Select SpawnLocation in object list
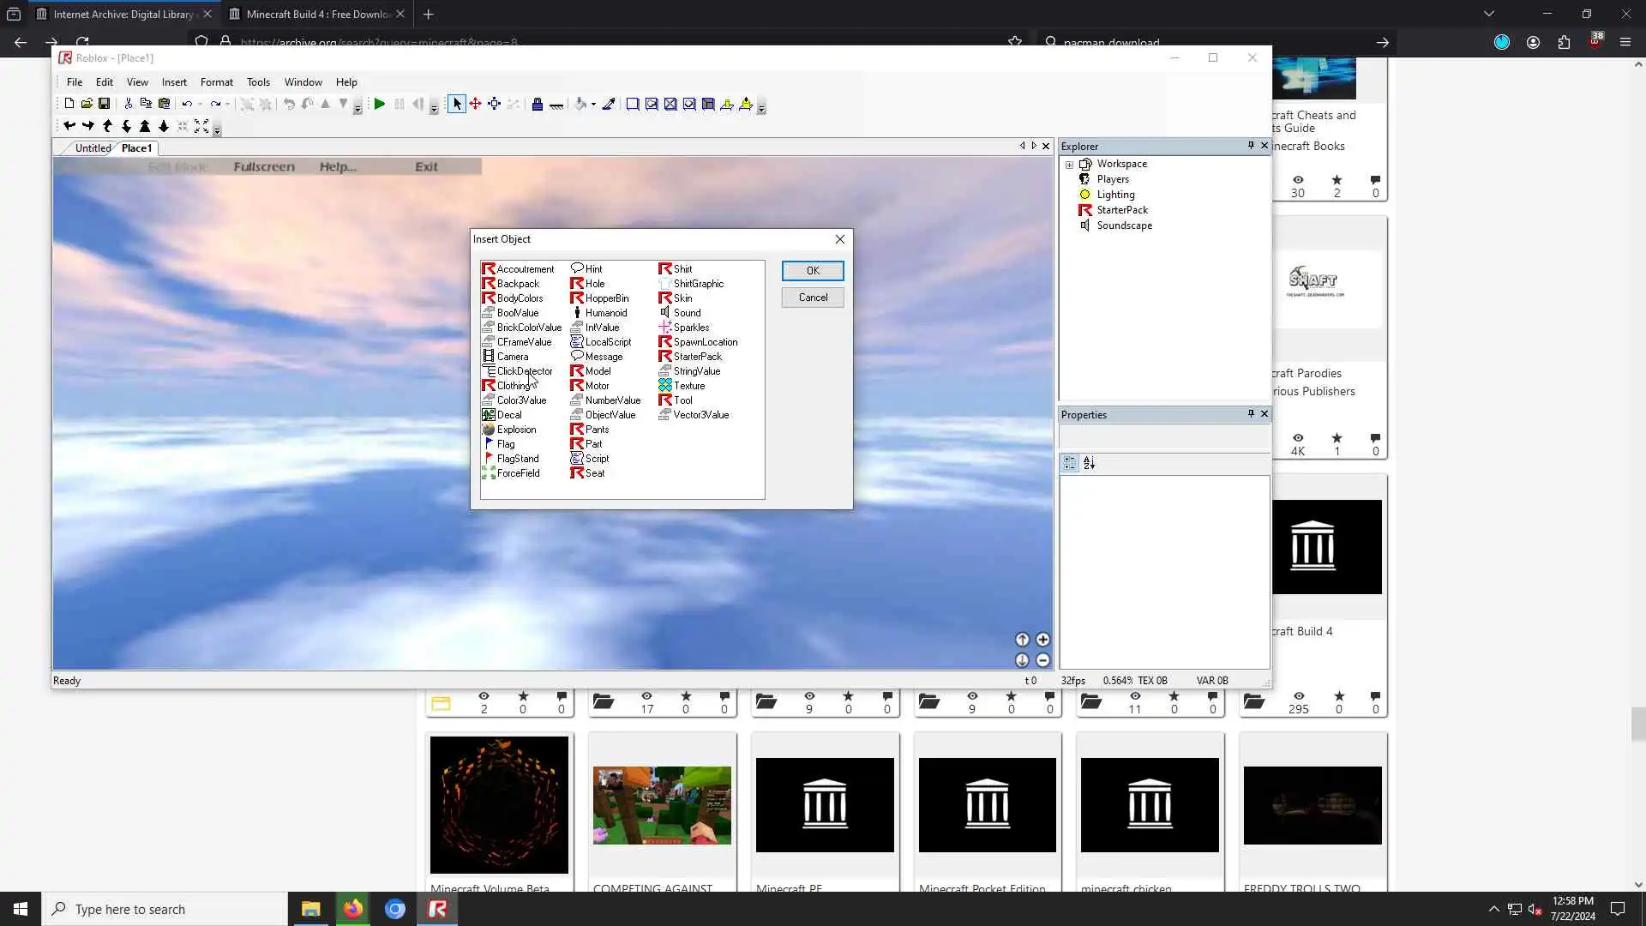The height and width of the screenshot is (926, 1646). click(705, 342)
